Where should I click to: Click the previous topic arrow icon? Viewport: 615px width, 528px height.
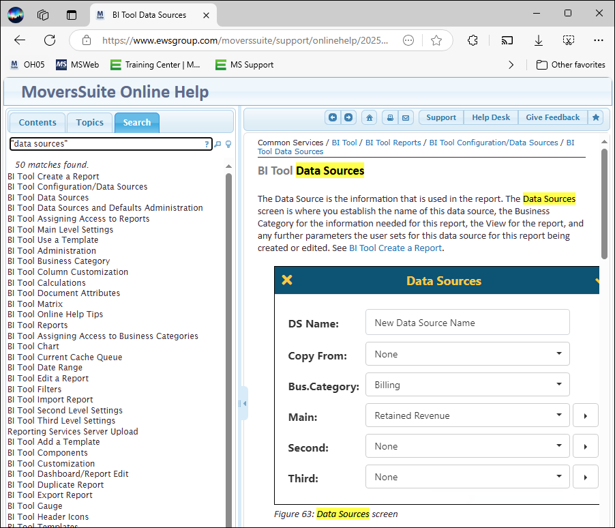pos(333,117)
